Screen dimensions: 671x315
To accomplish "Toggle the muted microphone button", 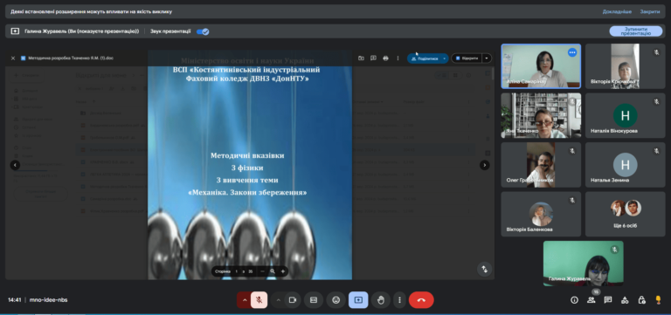I will [259, 300].
